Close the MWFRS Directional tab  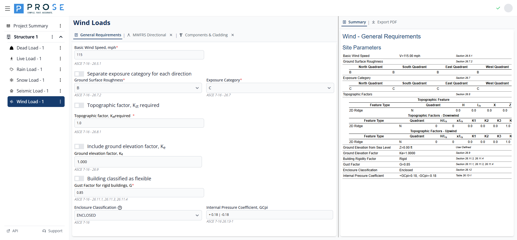[x=171, y=35]
